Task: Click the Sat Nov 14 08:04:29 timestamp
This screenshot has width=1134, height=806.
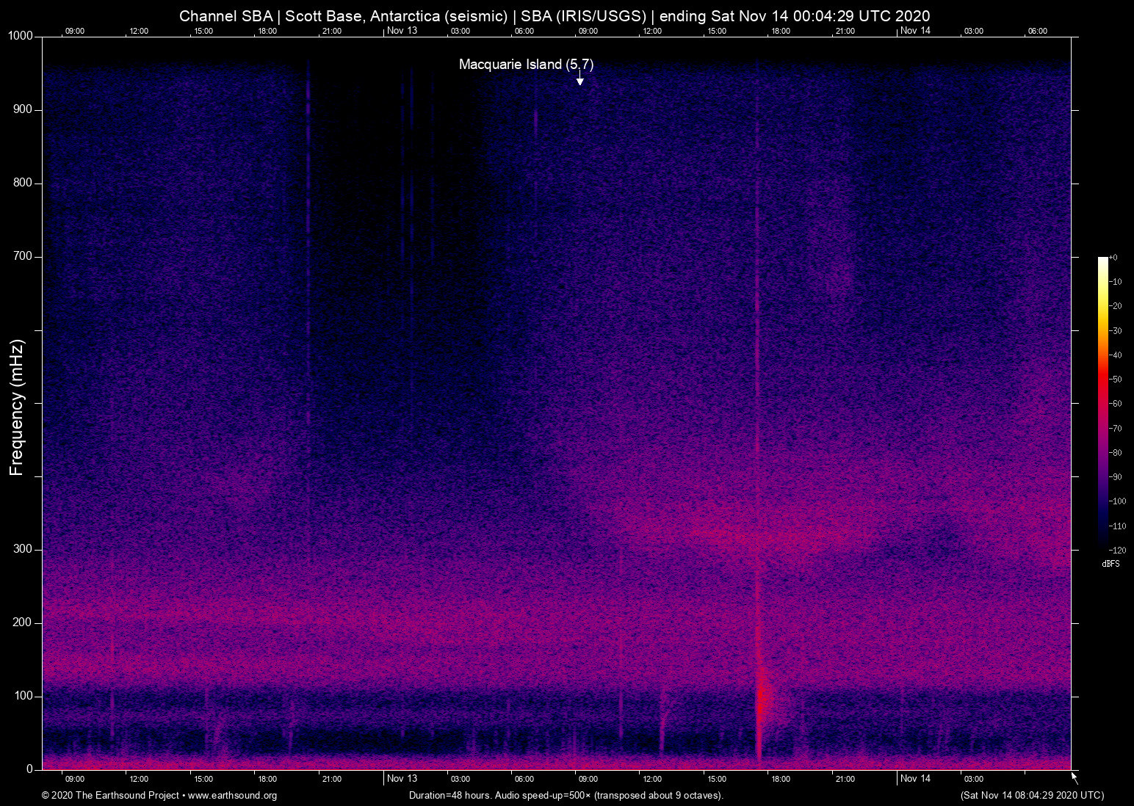Action: 1032,796
